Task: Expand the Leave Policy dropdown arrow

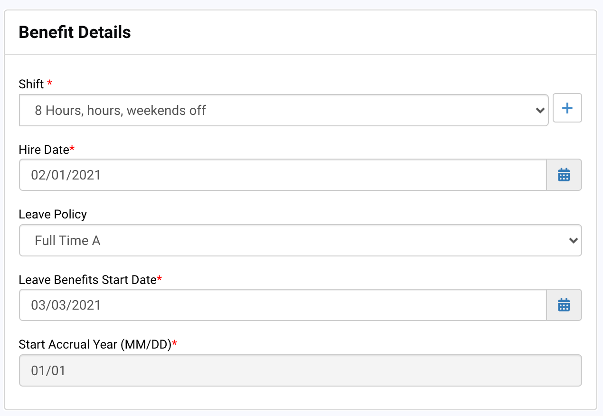Action: point(574,240)
